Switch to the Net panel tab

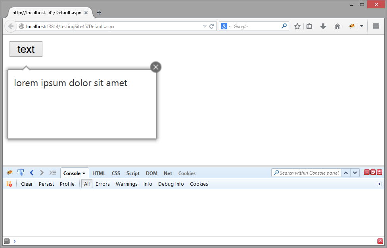pos(168,173)
